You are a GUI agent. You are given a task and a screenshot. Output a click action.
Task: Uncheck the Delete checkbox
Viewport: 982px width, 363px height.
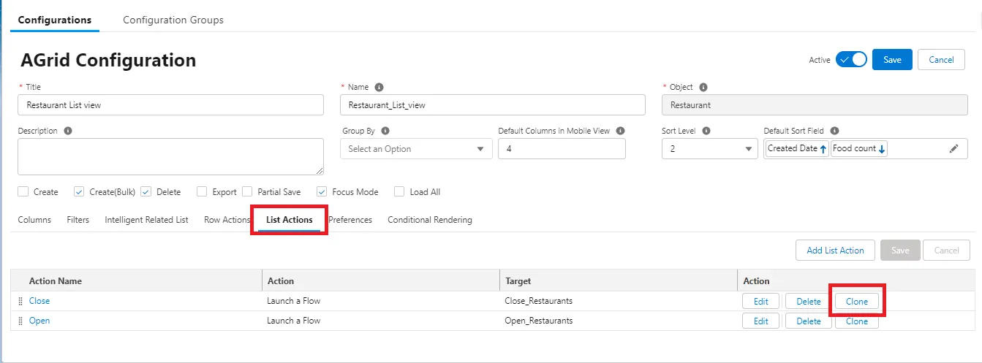(146, 192)
